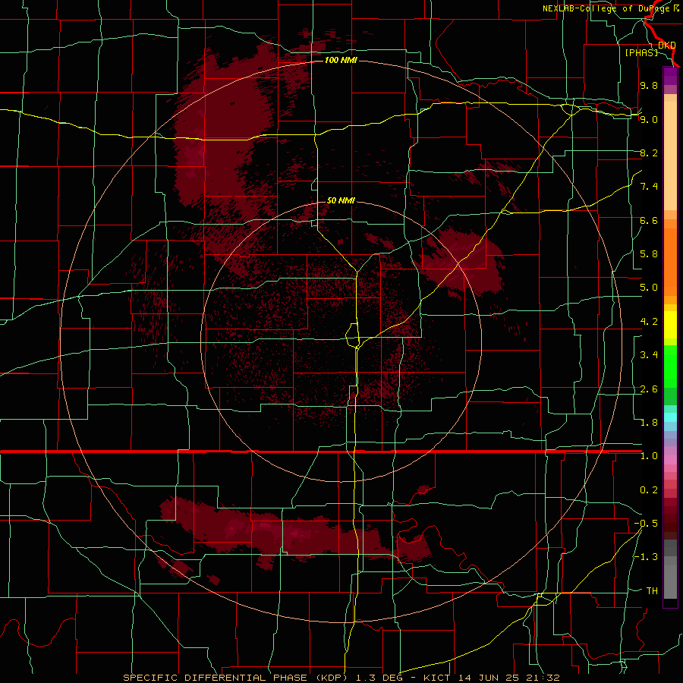683x683 pixels.
Task: Click the TH threshold label on scale
Action: 652,591
